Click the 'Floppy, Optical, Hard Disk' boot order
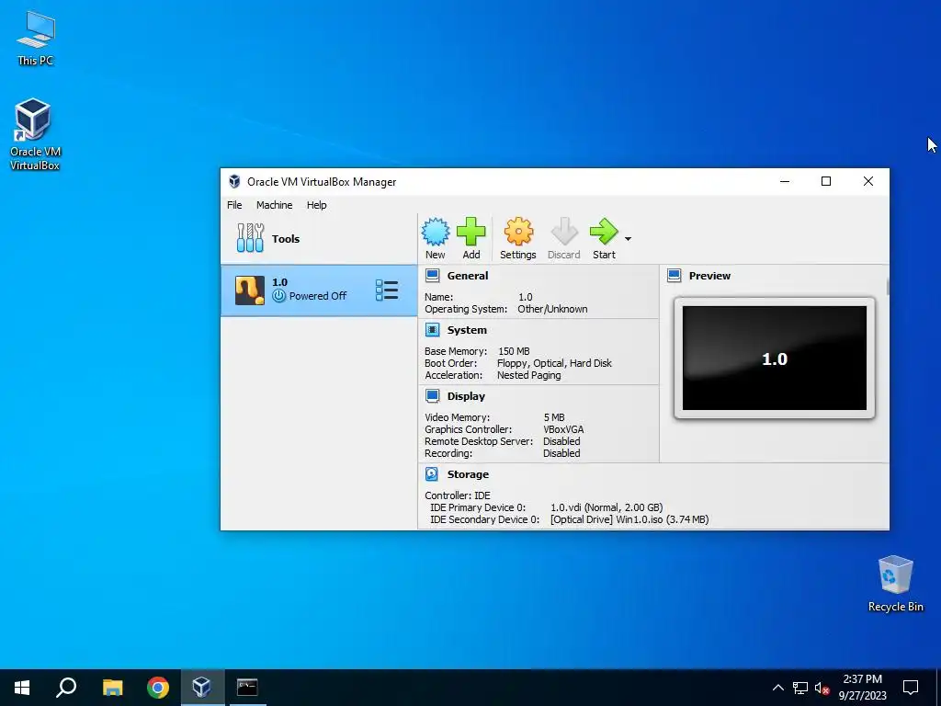 point(554,363)
